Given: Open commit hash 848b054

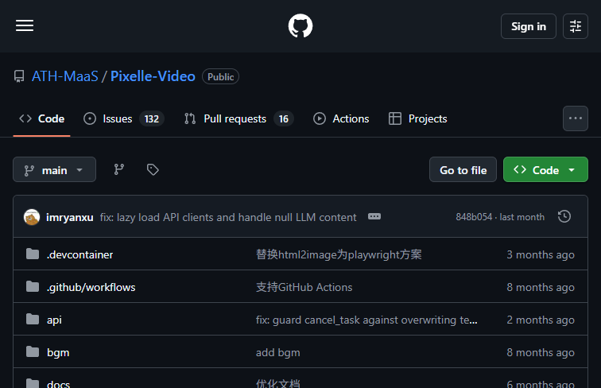Looking at the screenshot, I should (474, 217).
